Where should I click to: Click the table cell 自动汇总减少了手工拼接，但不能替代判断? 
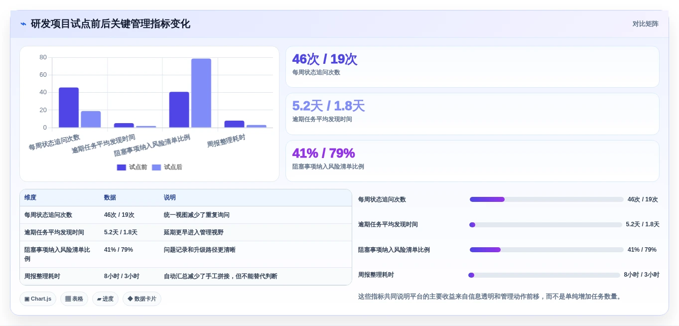coord(221,276)
